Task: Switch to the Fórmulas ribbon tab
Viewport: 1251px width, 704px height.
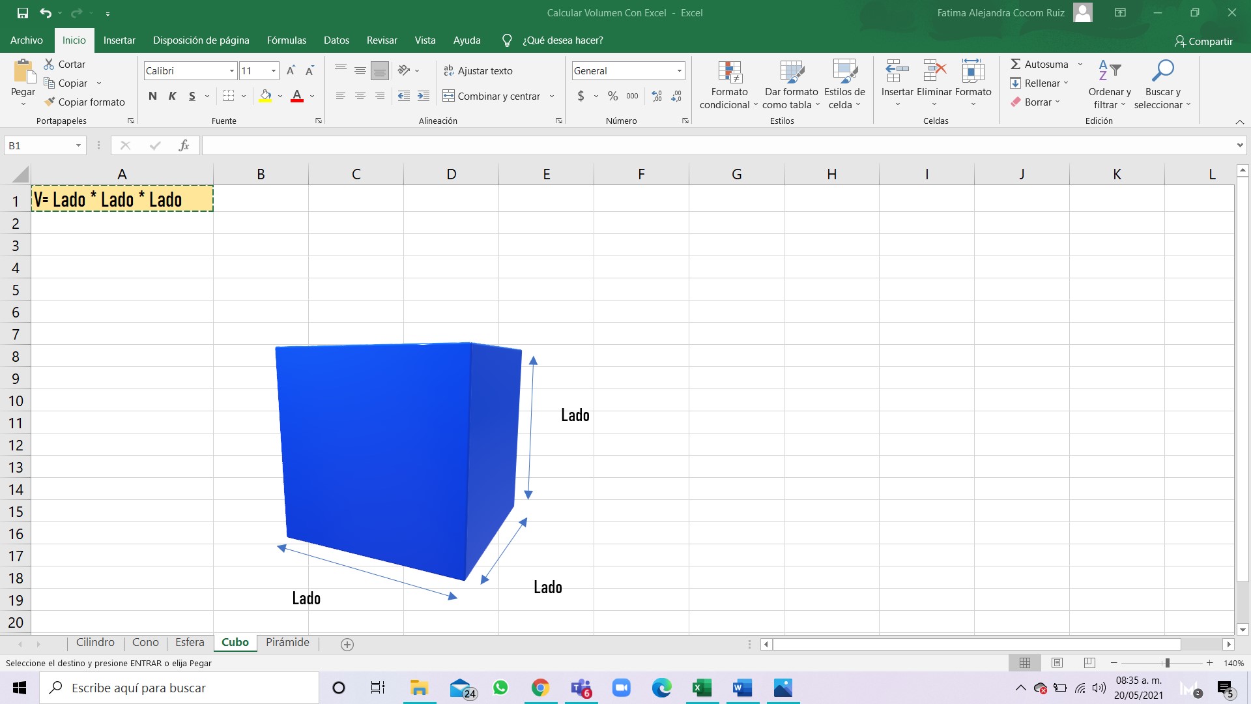Action: [287, 40]
